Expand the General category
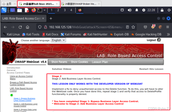This screenshot has width=172, height=112. tap(11, 70)
